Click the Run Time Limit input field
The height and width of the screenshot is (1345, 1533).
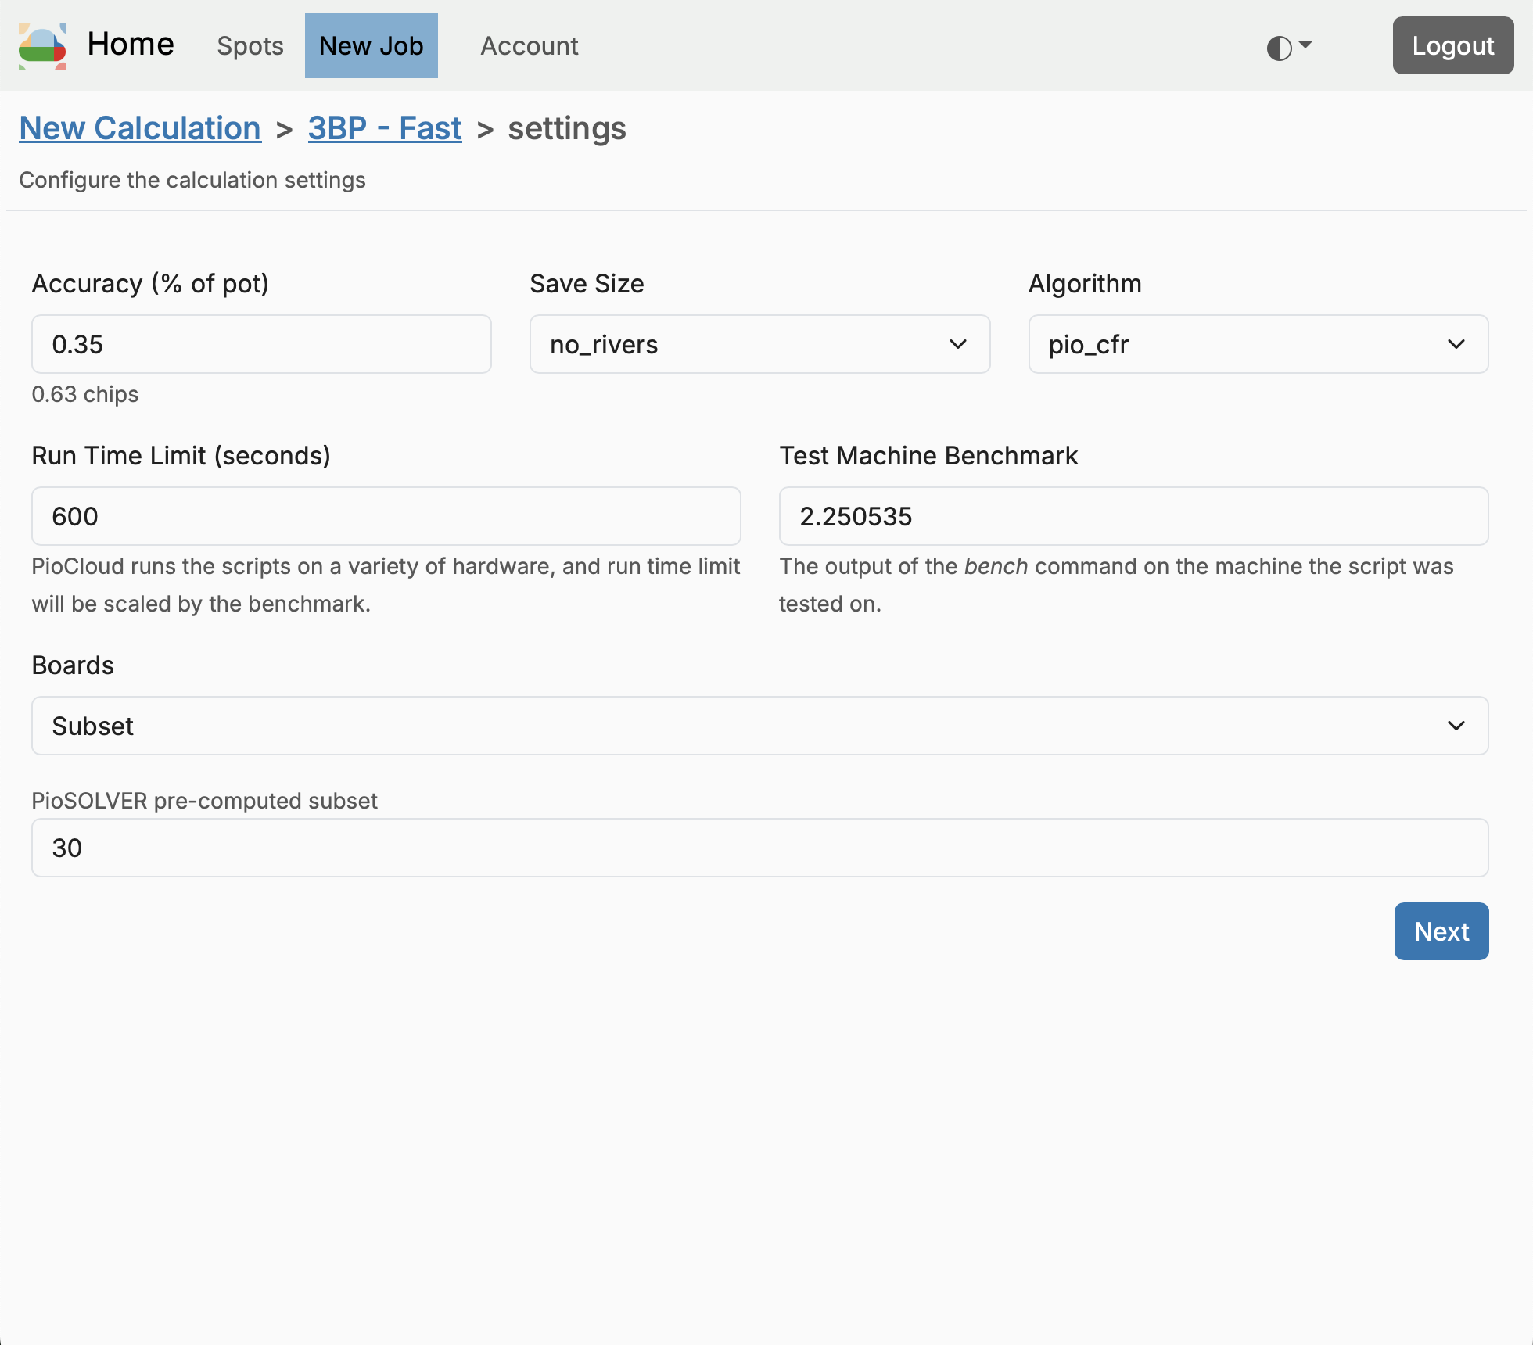pos(386,516)
